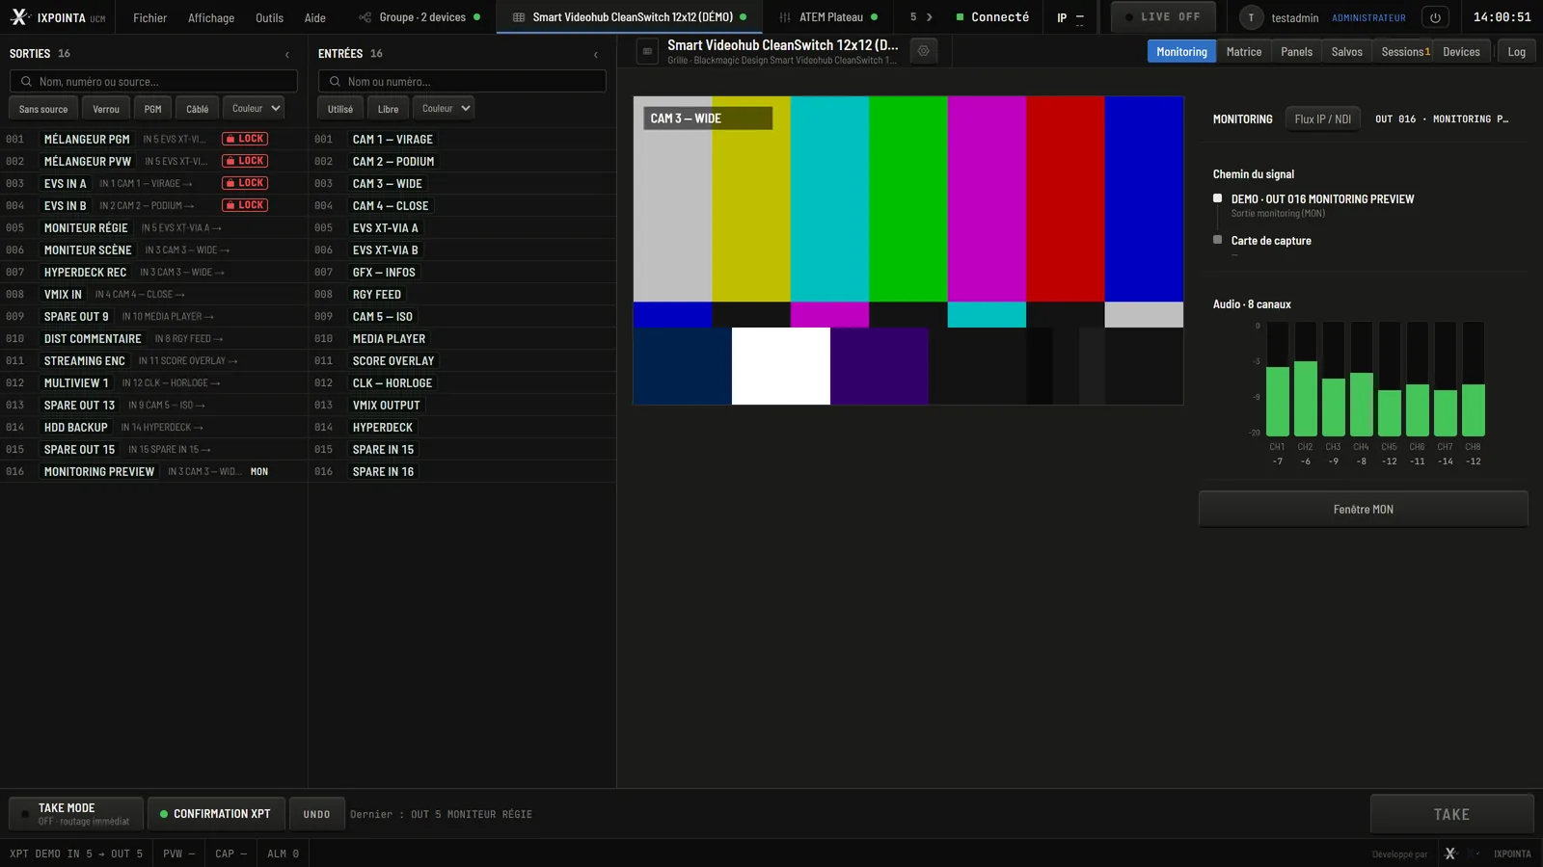Select Flux IP / NDI button
Image resolution: width=1543 pixels, height=867 pixels.
click(x=1323, y=119)
